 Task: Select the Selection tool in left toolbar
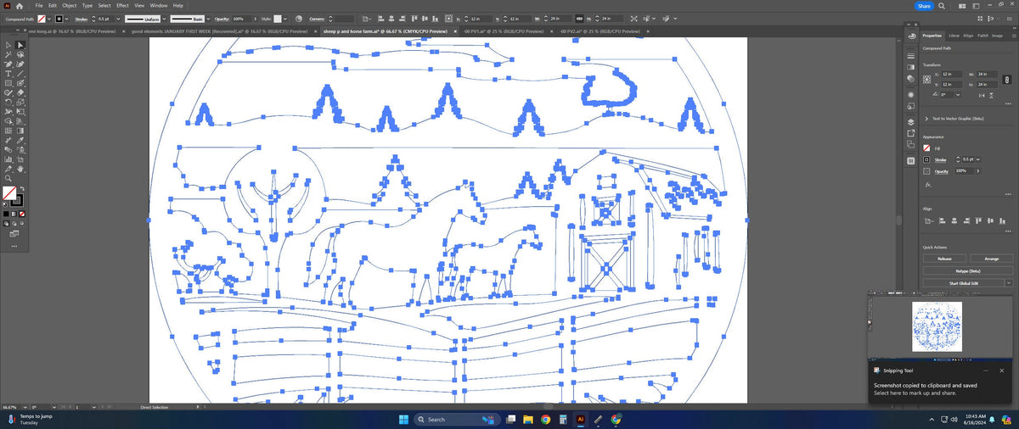[8, 44]
